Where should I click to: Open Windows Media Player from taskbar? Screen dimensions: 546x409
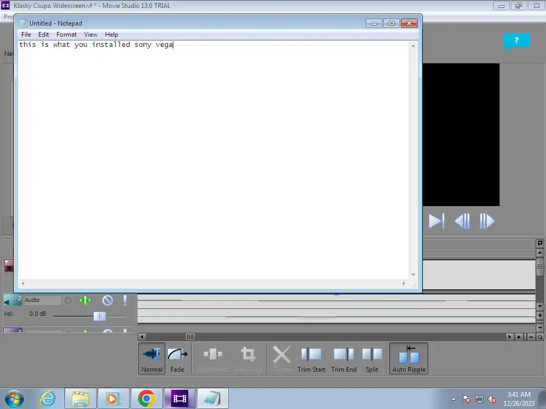[113, 398]
